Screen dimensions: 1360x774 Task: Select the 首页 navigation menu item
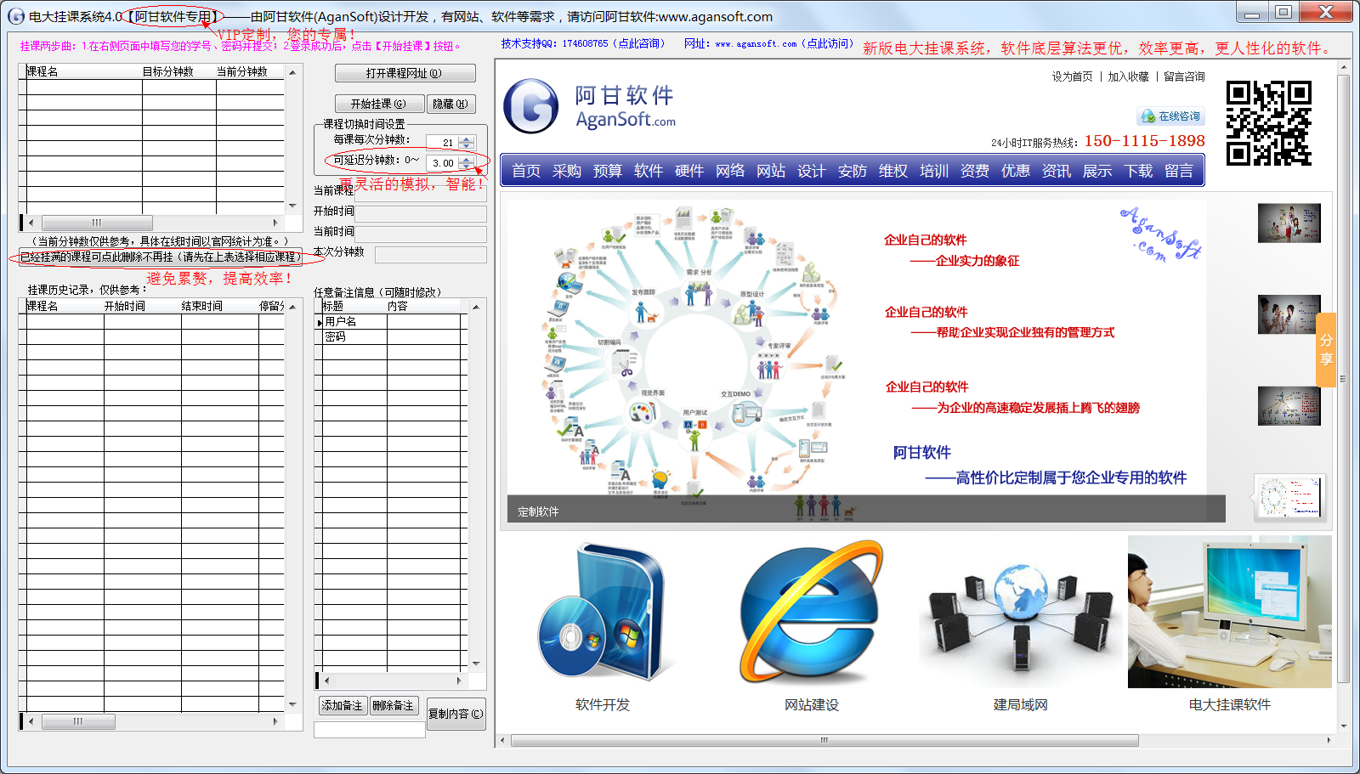(526, 171)
